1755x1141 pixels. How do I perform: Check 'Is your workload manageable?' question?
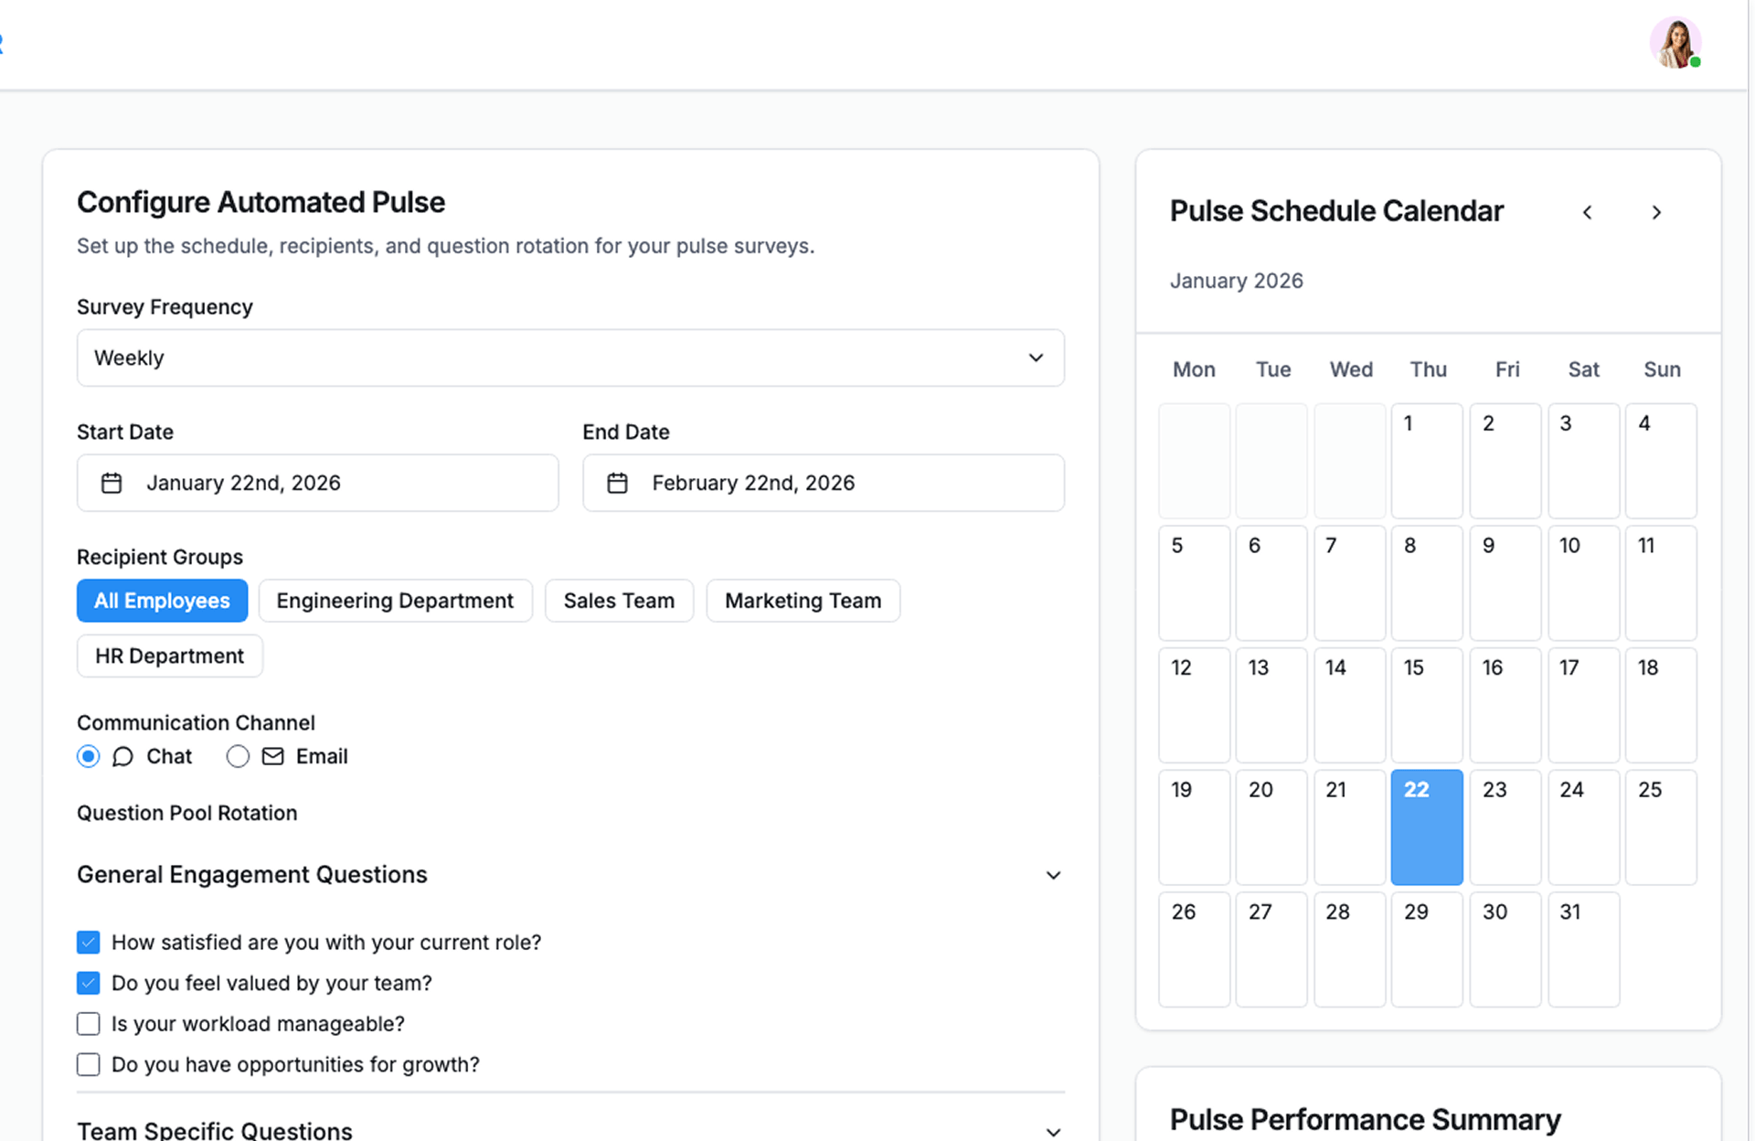coord(88,1023)
